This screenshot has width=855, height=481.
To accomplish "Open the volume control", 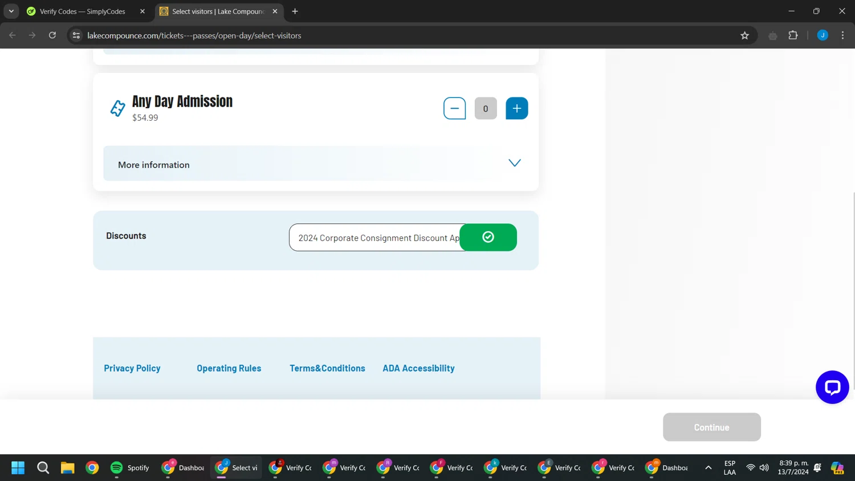I will (764, 468).
